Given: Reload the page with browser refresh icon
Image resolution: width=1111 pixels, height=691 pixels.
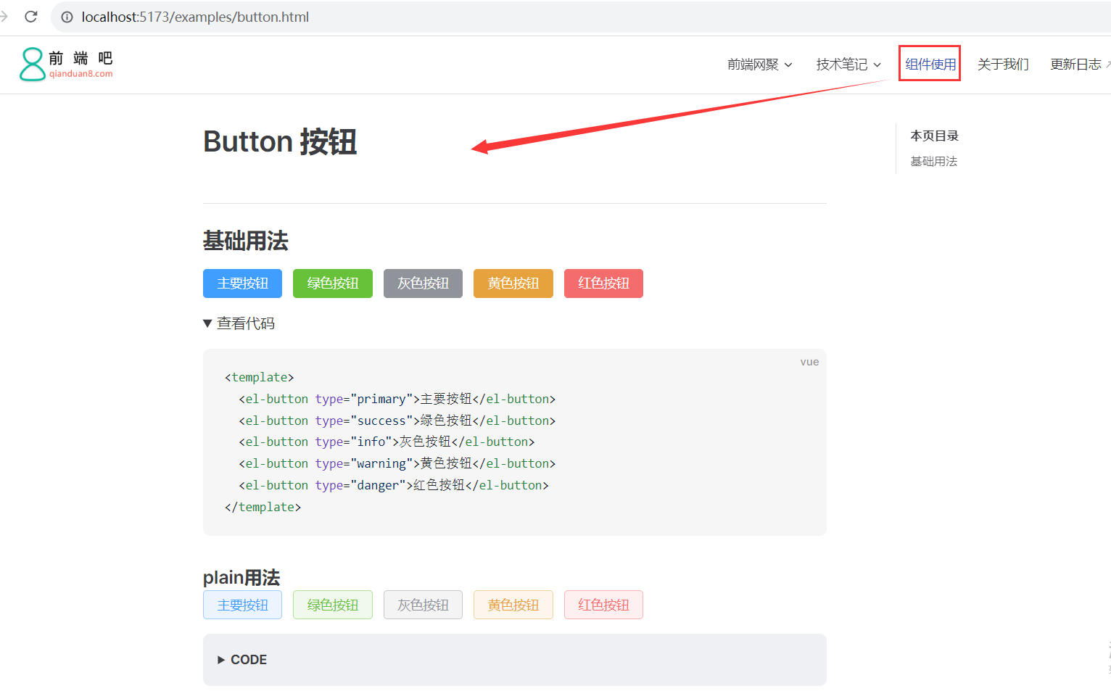Looking at the screenshot, I should (31, 17).
